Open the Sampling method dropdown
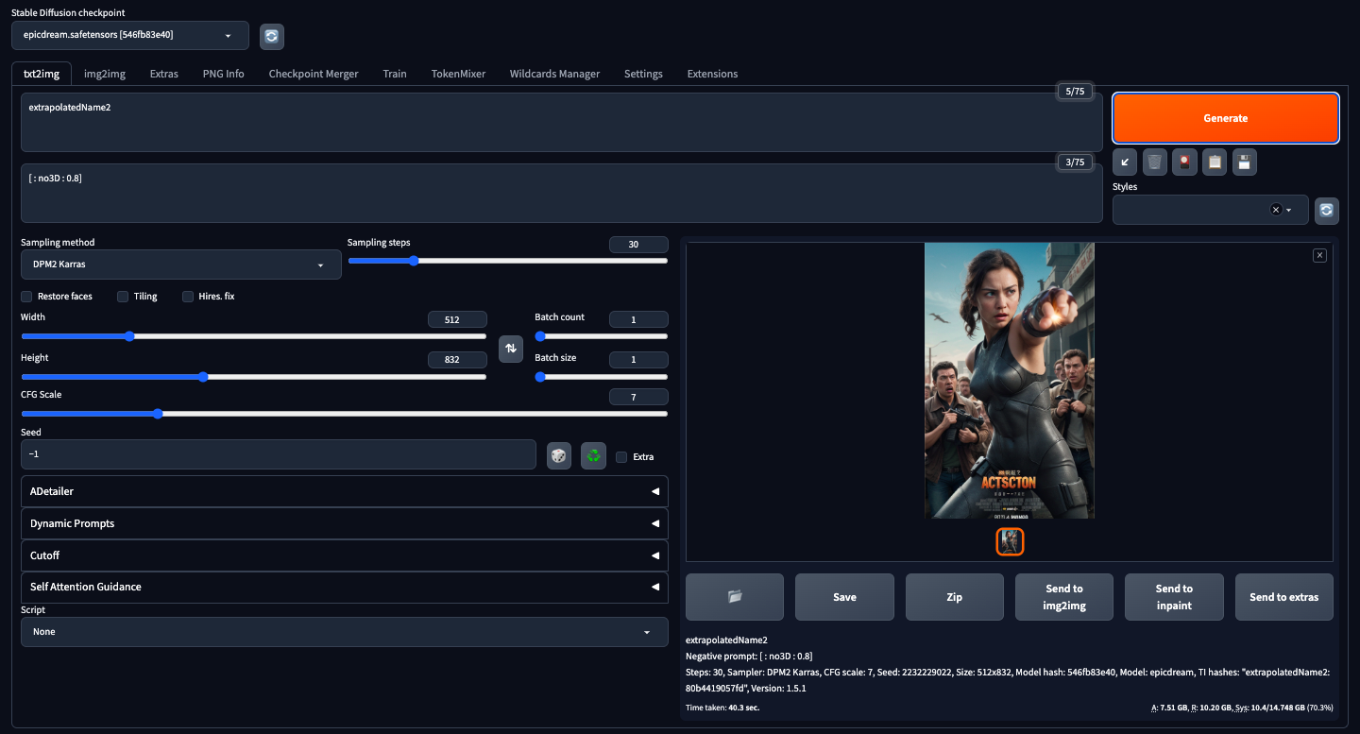This screenshot has width=1360, height=734. point(181,265)
